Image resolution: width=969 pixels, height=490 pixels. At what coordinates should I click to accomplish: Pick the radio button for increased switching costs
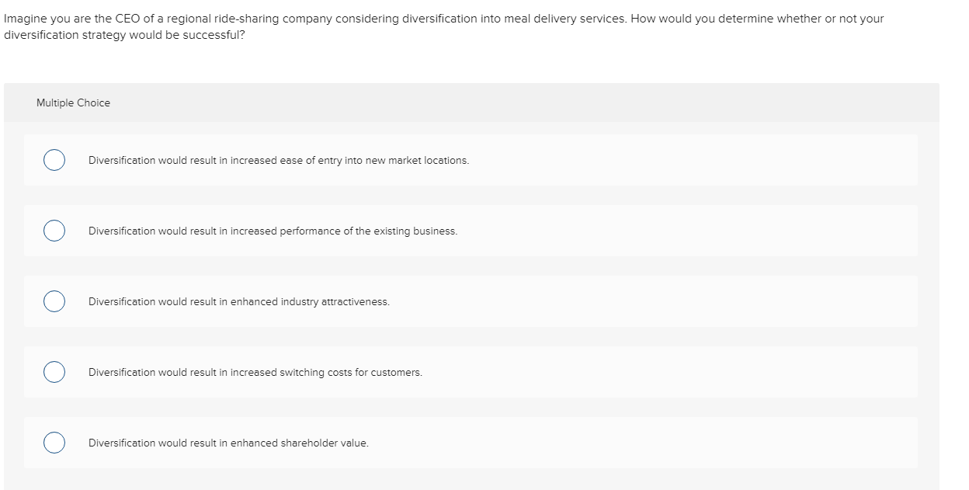click(54, 372)
